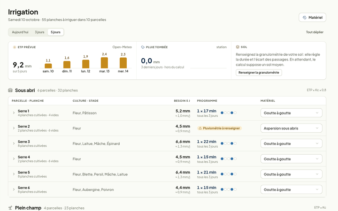Click the "1 × 17 min" programme
This screenshot has width=338, height=211.
pyautogui.click(x=207, y=111)
